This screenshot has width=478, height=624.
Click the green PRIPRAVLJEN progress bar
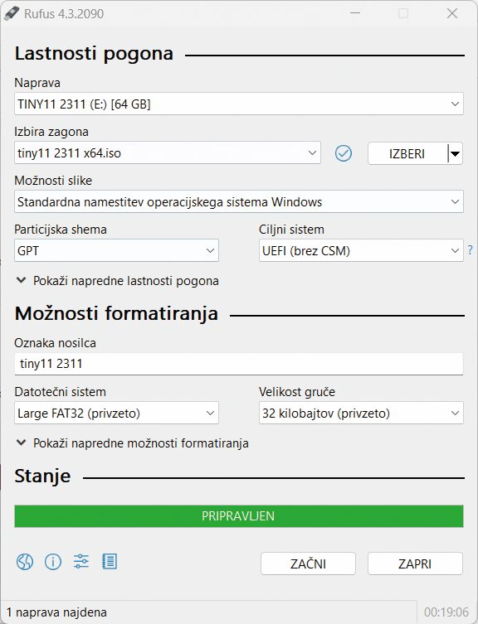pyautogui.click(x=239, y=516)
